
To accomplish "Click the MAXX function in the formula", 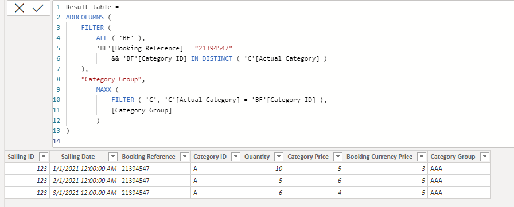I will tap(104, 89).
